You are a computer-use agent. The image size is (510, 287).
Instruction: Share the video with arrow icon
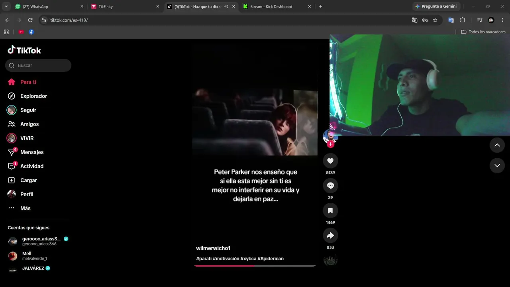[x=330, y=235]
